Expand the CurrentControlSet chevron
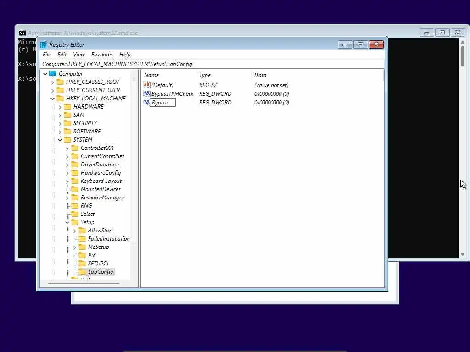 click(67, 157)
